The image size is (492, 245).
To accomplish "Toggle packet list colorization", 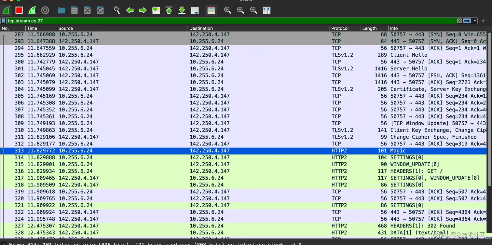I will [x=211, y=10].
